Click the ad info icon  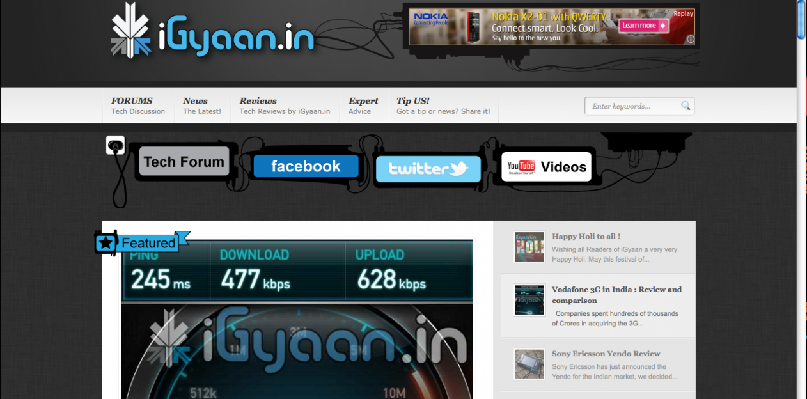[691, 40]
